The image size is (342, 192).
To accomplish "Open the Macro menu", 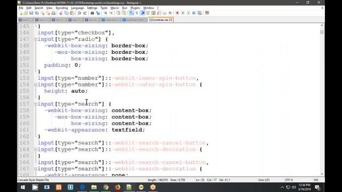I will (114, 8).
